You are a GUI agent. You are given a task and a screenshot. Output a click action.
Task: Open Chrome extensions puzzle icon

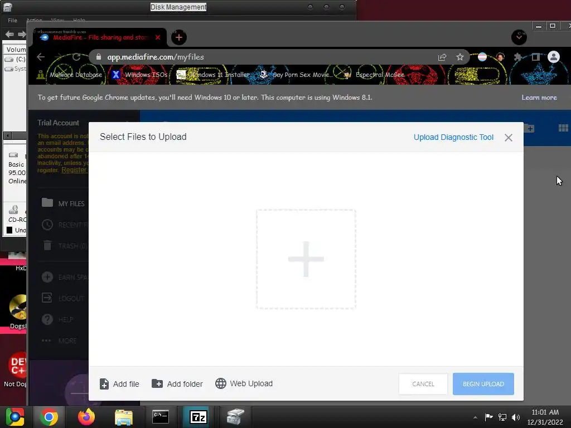tap(517, 57)
